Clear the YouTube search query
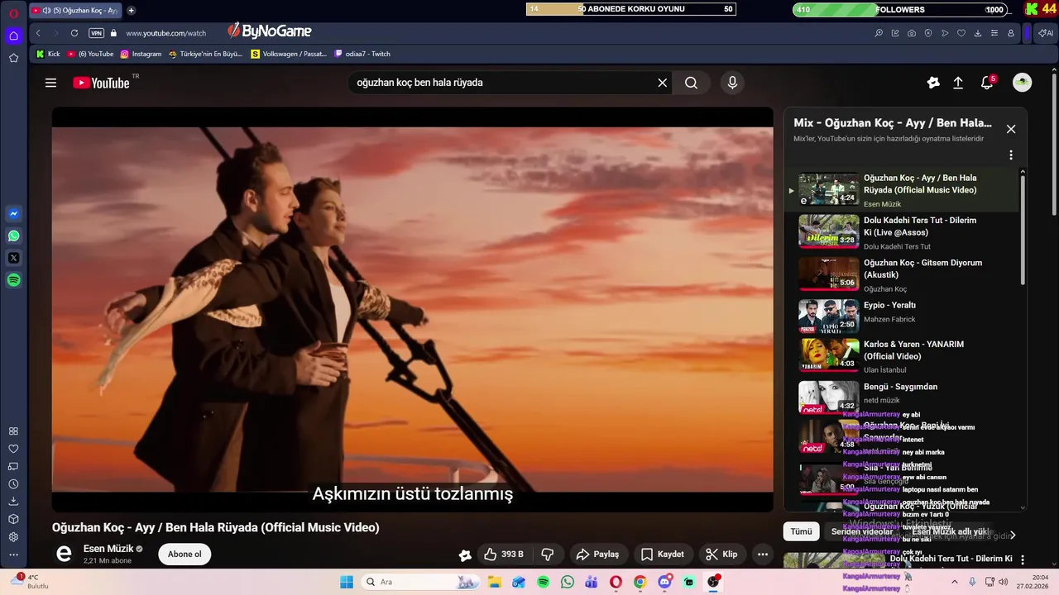1059x595 pixels. point(662,83)
